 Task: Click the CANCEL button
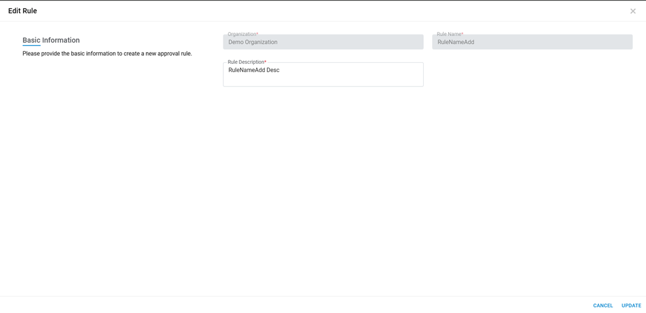click(603, 305)
